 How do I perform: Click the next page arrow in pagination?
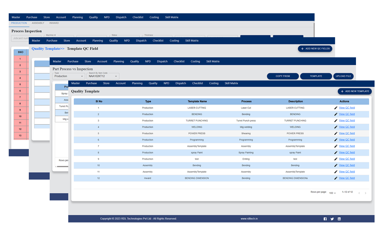click(x=365, y=193)
